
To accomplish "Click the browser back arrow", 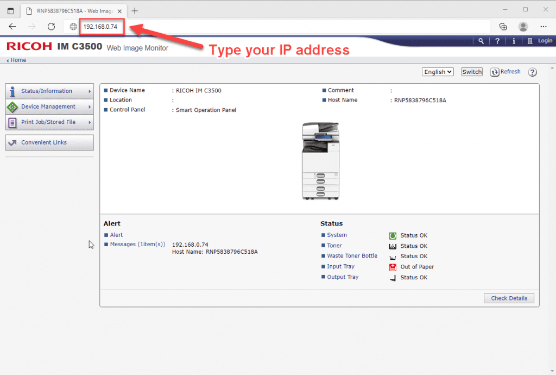I will [x=12, y=27].
